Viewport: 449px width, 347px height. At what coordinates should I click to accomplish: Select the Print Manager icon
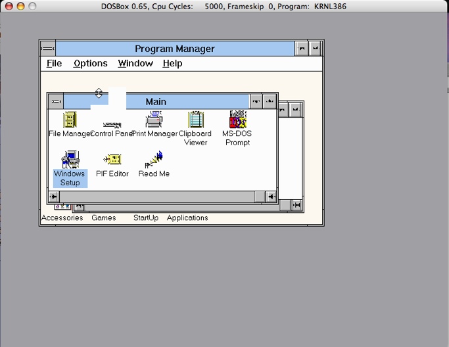(x=154, y=120)
